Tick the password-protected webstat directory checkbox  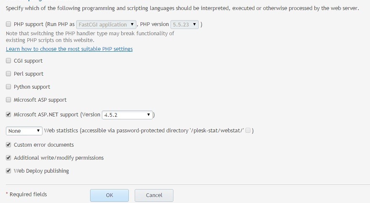(248, 131)
